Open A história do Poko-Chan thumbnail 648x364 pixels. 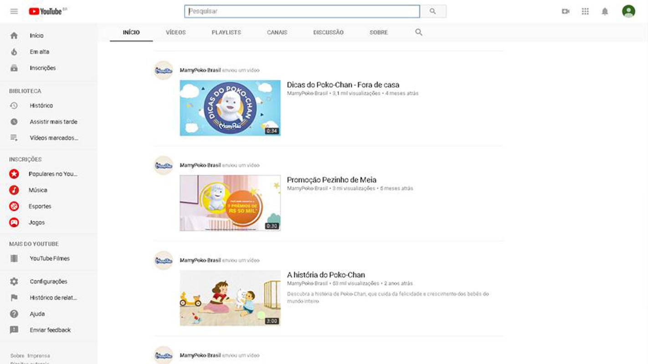coord(230,298)
